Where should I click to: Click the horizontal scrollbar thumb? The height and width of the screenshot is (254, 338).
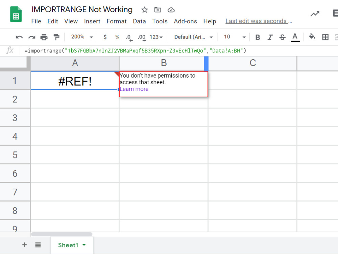62,234
